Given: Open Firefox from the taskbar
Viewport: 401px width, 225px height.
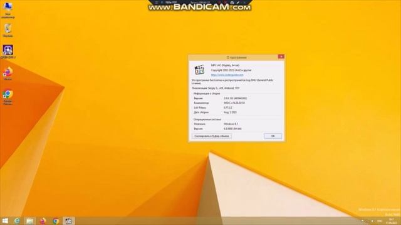Looking at the screenshot, I should (x=43, y=221).
